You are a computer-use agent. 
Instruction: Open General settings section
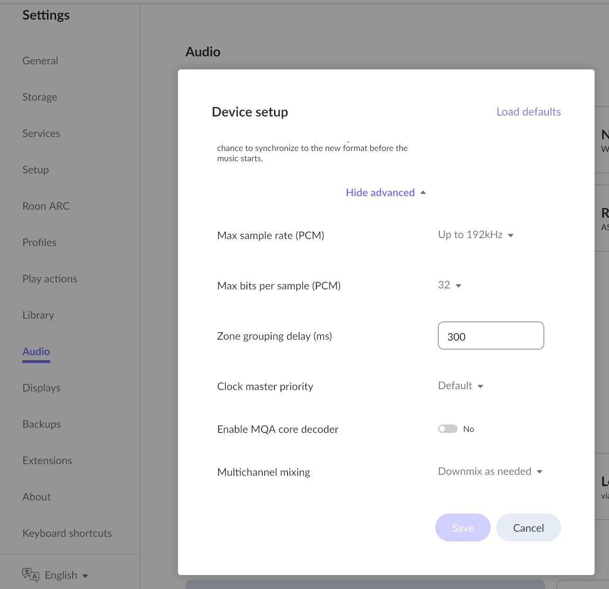pos(41,61)
